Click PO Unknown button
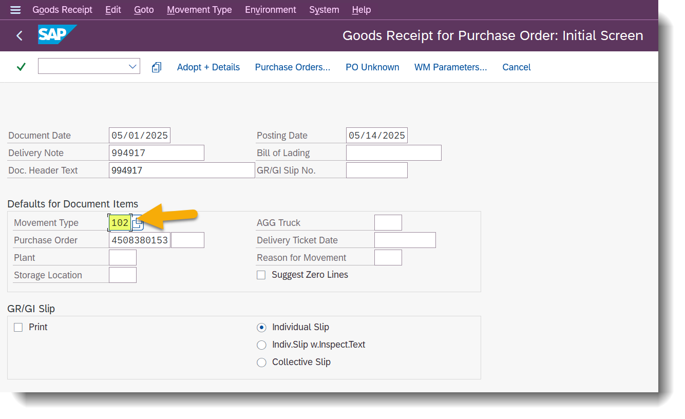Image resolution: width=685 pixels, height=419 pixels. click(372, 67)
